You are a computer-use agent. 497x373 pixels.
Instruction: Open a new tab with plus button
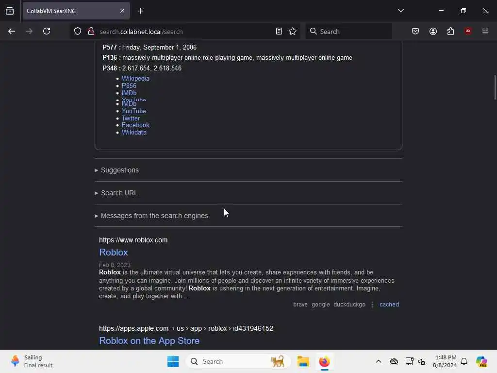(x=140, y=11)
